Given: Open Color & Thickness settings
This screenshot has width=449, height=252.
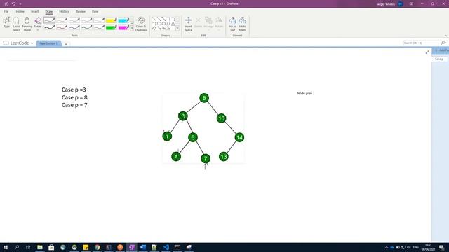Looking at the screenshot, I should tap(140, 23).
